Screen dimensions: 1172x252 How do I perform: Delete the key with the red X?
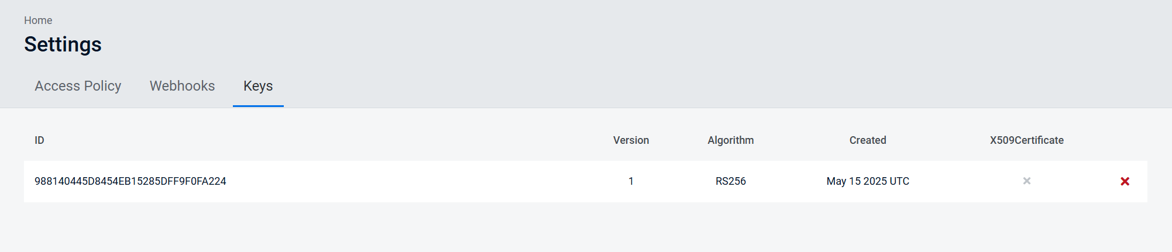[1125, 181]
